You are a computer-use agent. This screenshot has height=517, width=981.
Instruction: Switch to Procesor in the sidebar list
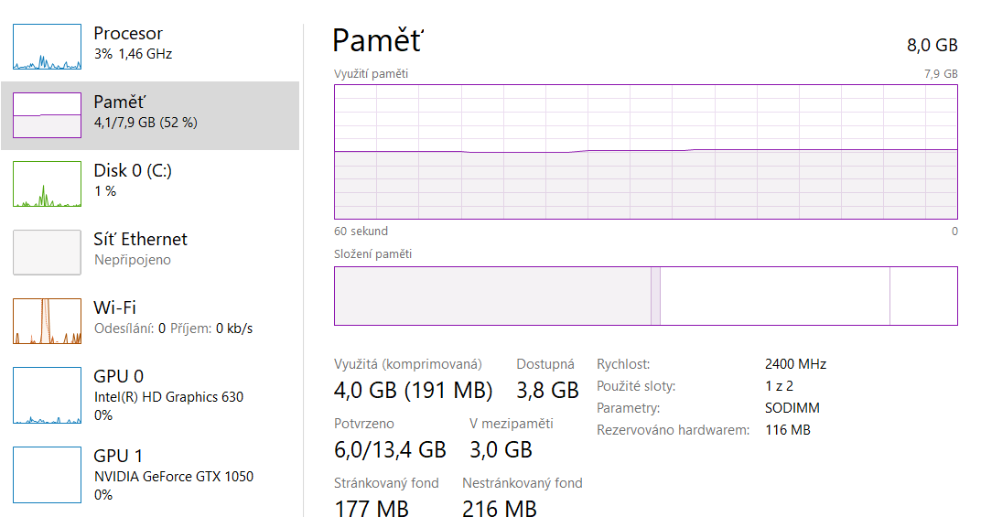point(150,47)
